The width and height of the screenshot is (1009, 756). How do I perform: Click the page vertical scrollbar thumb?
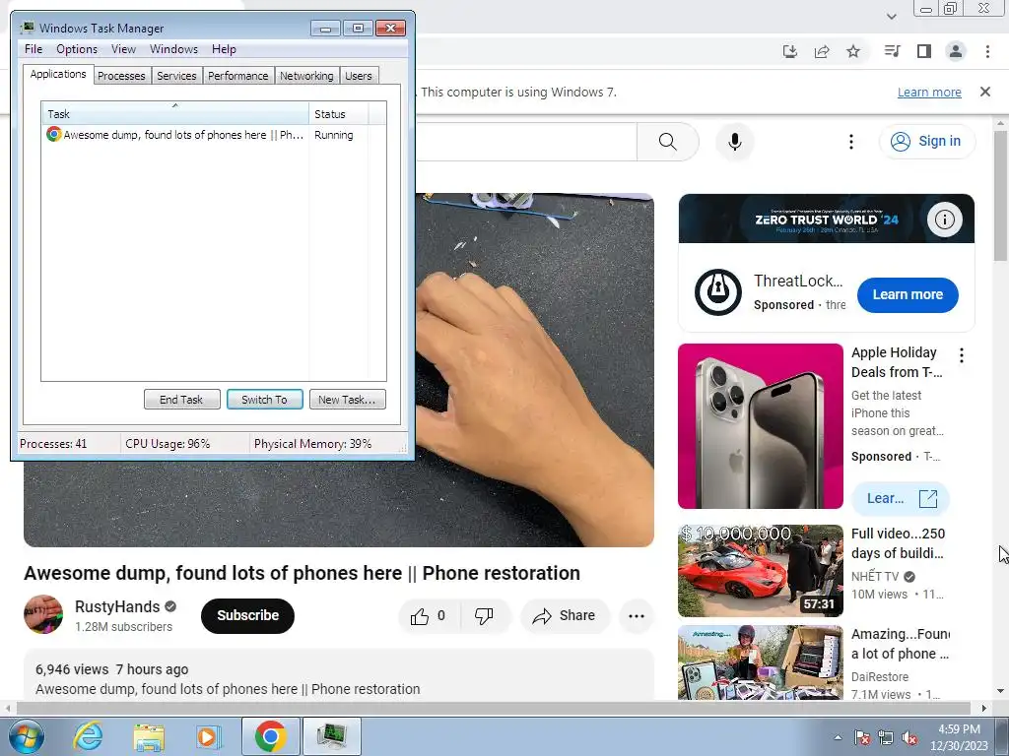[x=1000, y=196]
